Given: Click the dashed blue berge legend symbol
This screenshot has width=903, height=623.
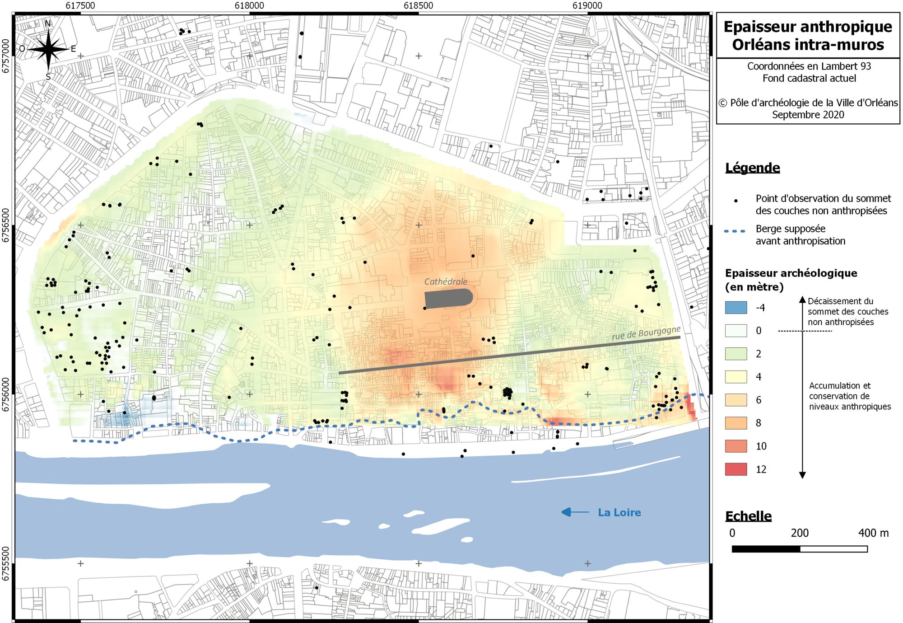Looking at the screenshot, I should [735, 231].
